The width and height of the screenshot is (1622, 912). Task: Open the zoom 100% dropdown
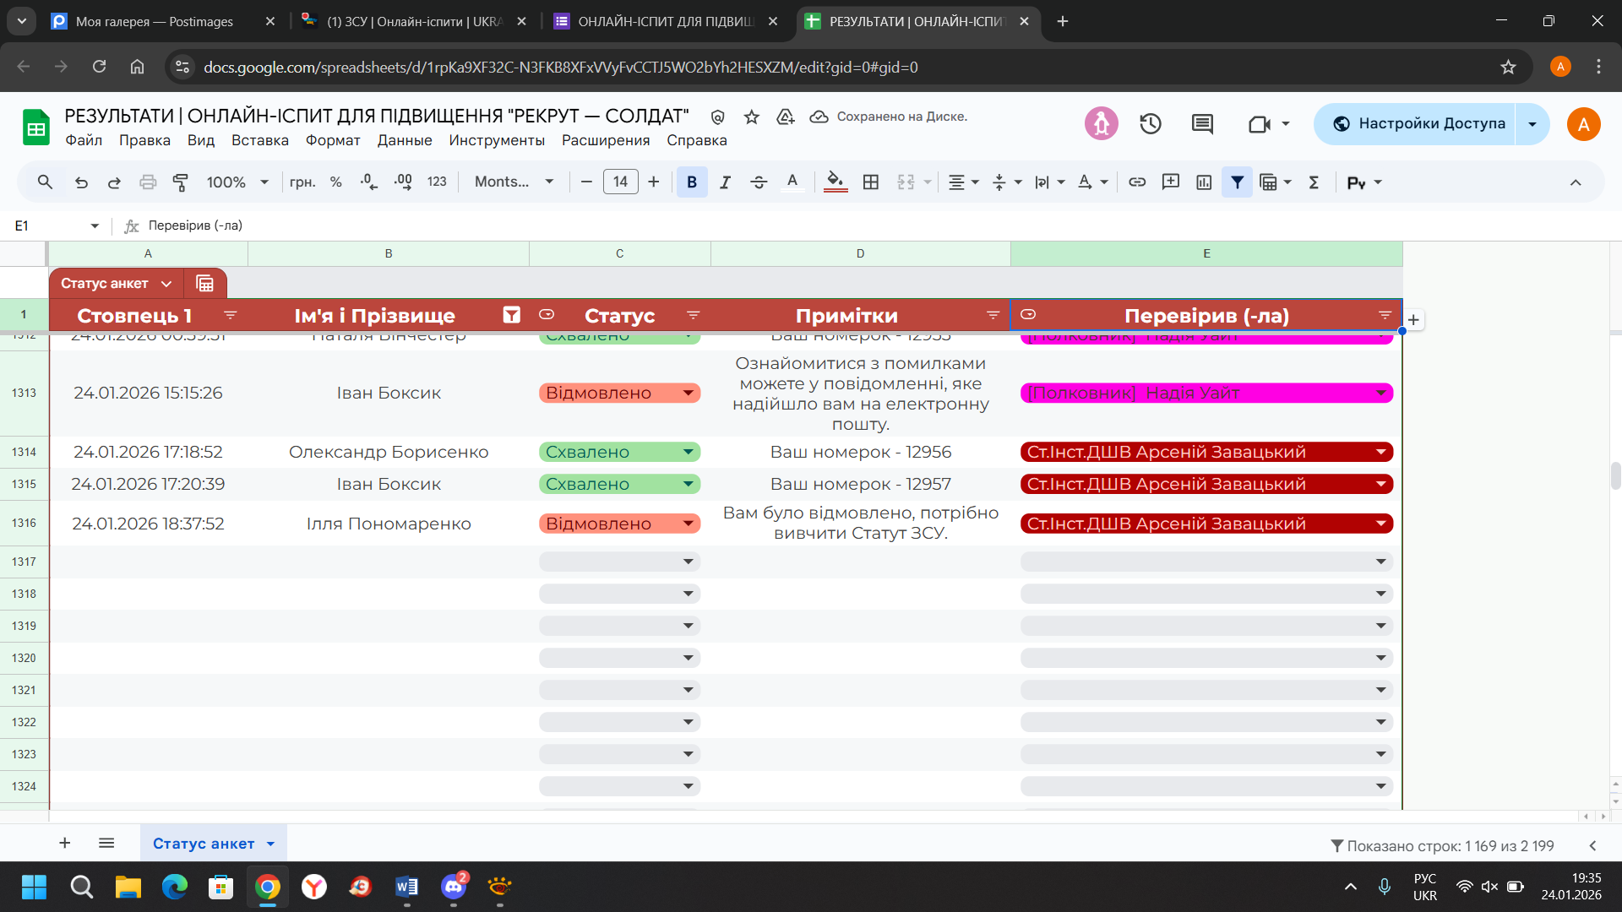pos(237,182)
